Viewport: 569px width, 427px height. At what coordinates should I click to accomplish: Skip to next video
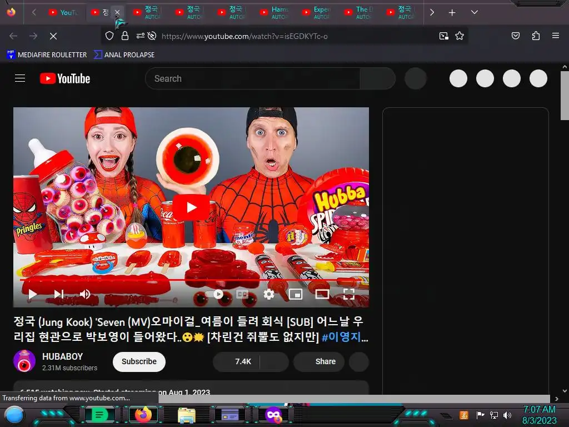pos(59,294)
